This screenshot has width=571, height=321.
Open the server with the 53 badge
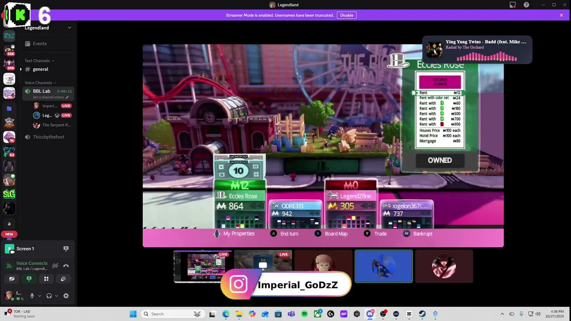(x=9, y=152)
